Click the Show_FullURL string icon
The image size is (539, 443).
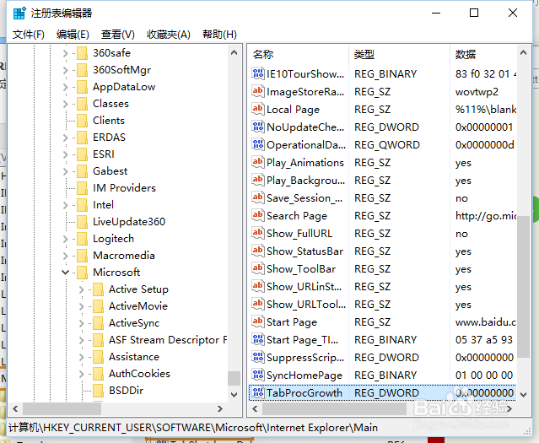coord(258,233)
